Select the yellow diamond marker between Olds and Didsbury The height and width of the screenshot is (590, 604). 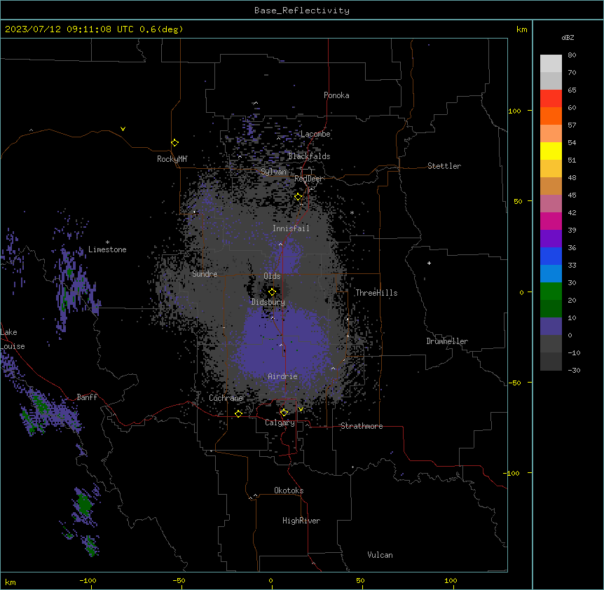(272, 292)
